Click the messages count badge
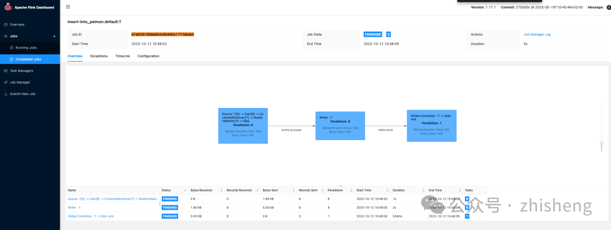The width and height of the screenshot is (611, 230). 609,7
